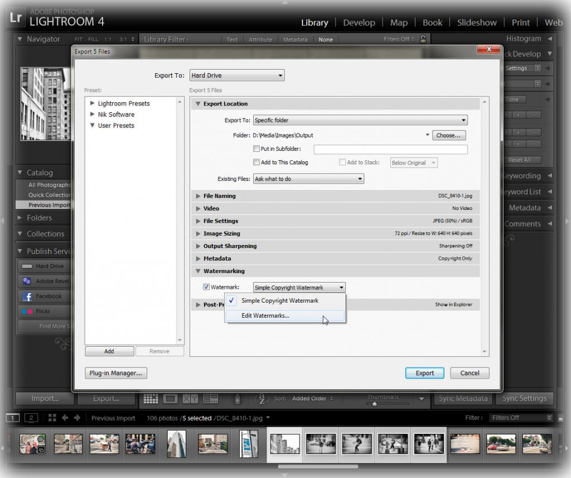Click Cancel in export dialog

click(470, 373)
